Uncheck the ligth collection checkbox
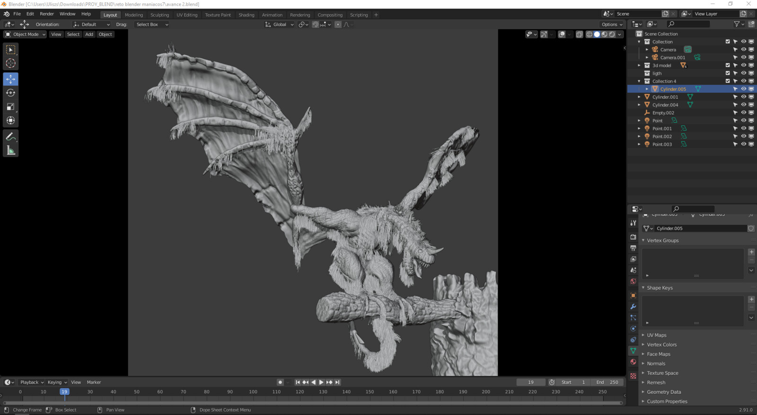 (728, 73)
